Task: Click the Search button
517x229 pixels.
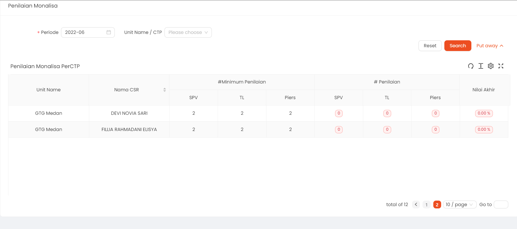Action: click(x=457, y=46)
